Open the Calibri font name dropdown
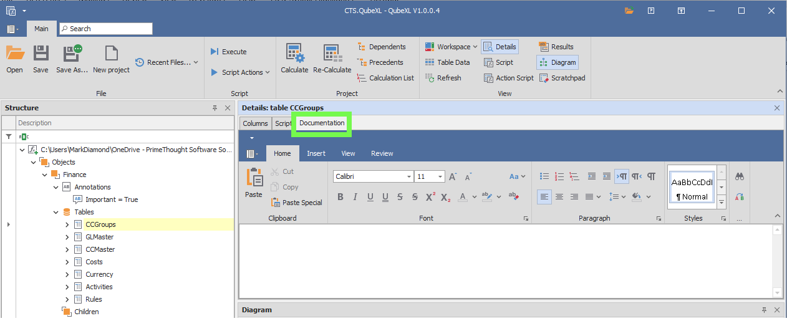The image size is (787, 326). 409,176
